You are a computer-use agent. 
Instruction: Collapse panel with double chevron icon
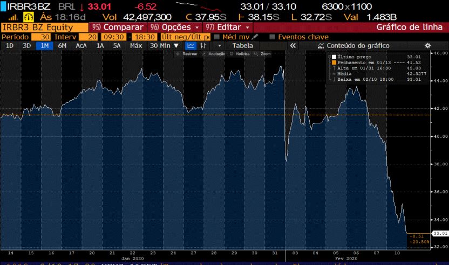tap(293, 46)
